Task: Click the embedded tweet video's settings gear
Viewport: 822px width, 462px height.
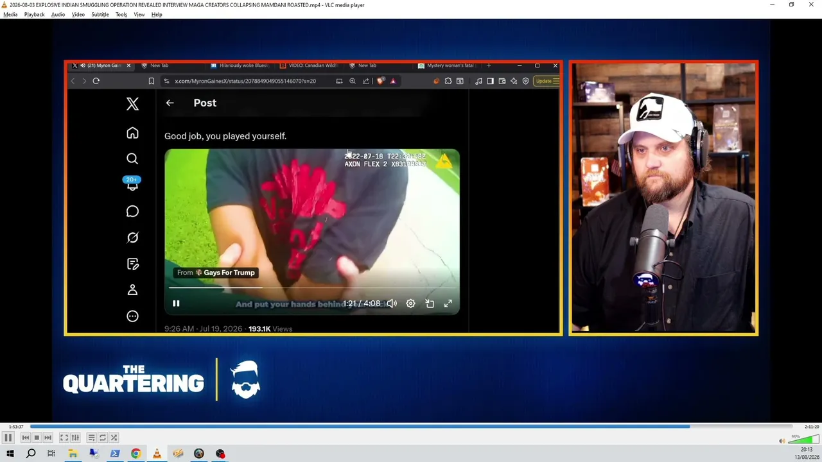Action: (x=410, y=304)
